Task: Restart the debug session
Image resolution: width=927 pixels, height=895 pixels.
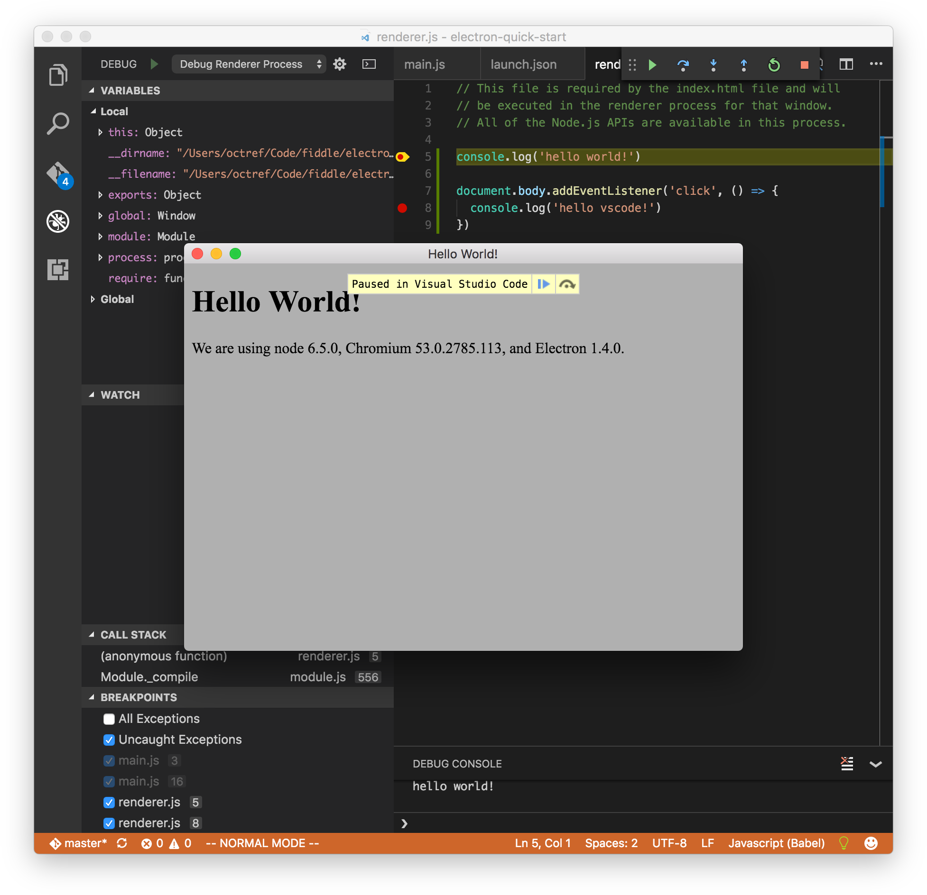Action: coord(773,65)
